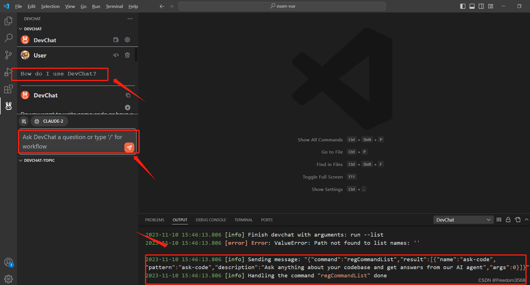The height and width of the screenshot is (285, 530).
Task: Click the VS Code logo in title bar
Action: 7,6
